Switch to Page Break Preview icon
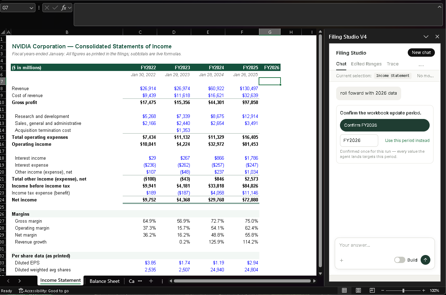The height and width of the screenshot is (295, 446). pos(372,290)
